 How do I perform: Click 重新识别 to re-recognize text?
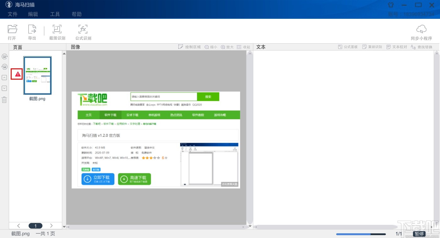coord(372,47)
